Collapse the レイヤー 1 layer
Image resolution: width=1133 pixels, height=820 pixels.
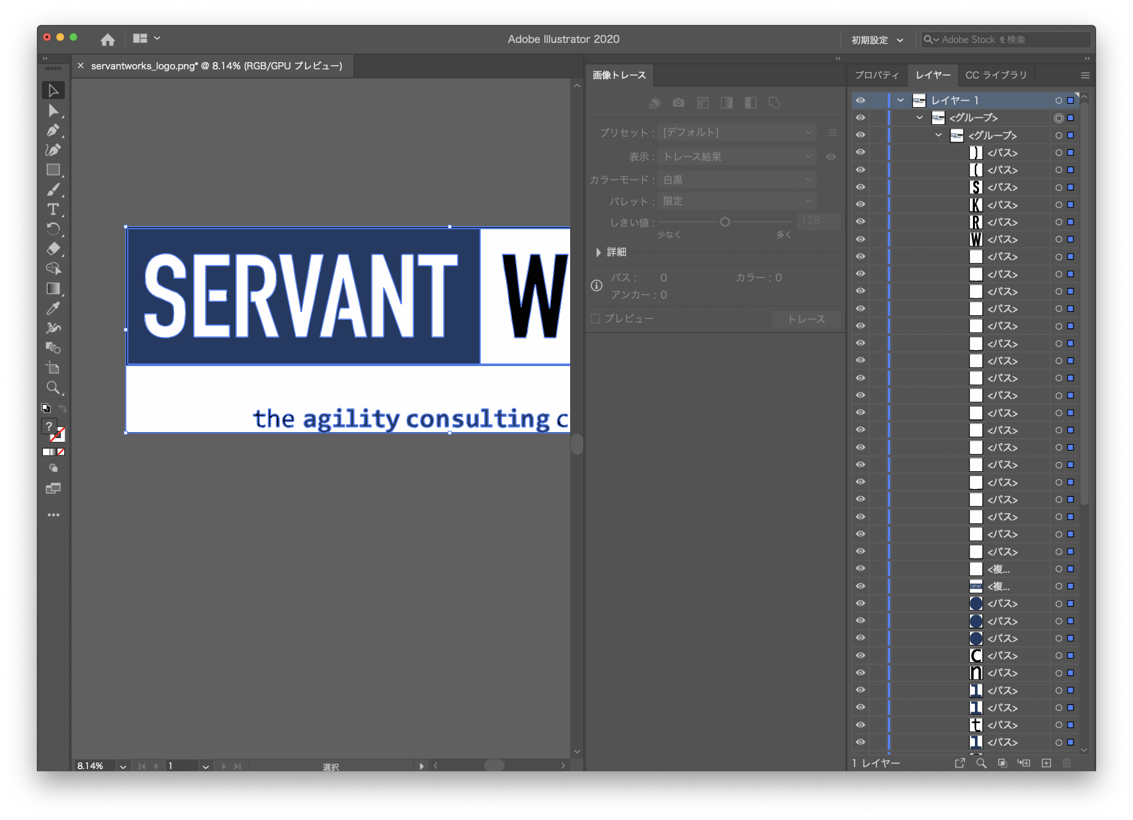coord(900,100)
